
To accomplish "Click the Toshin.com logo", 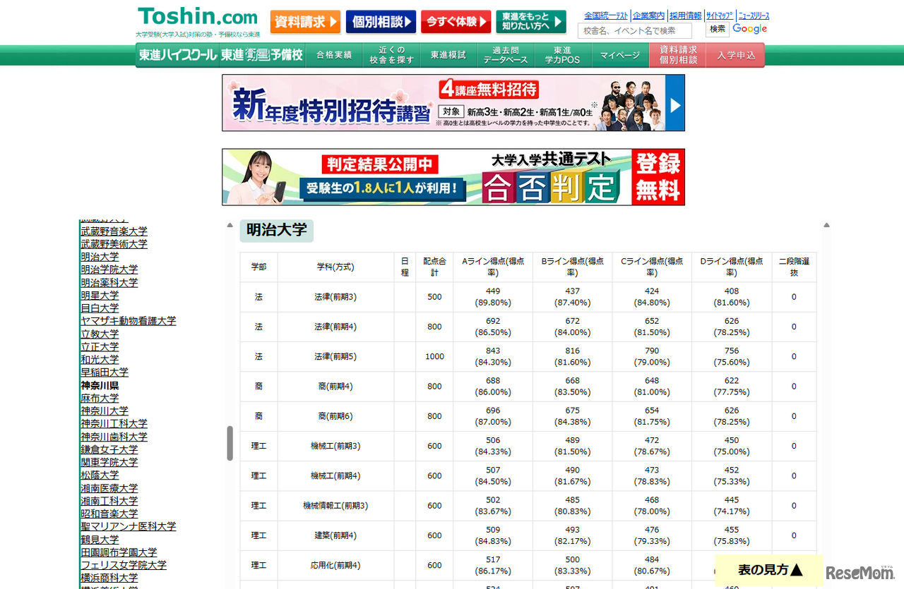I will 196,17.
